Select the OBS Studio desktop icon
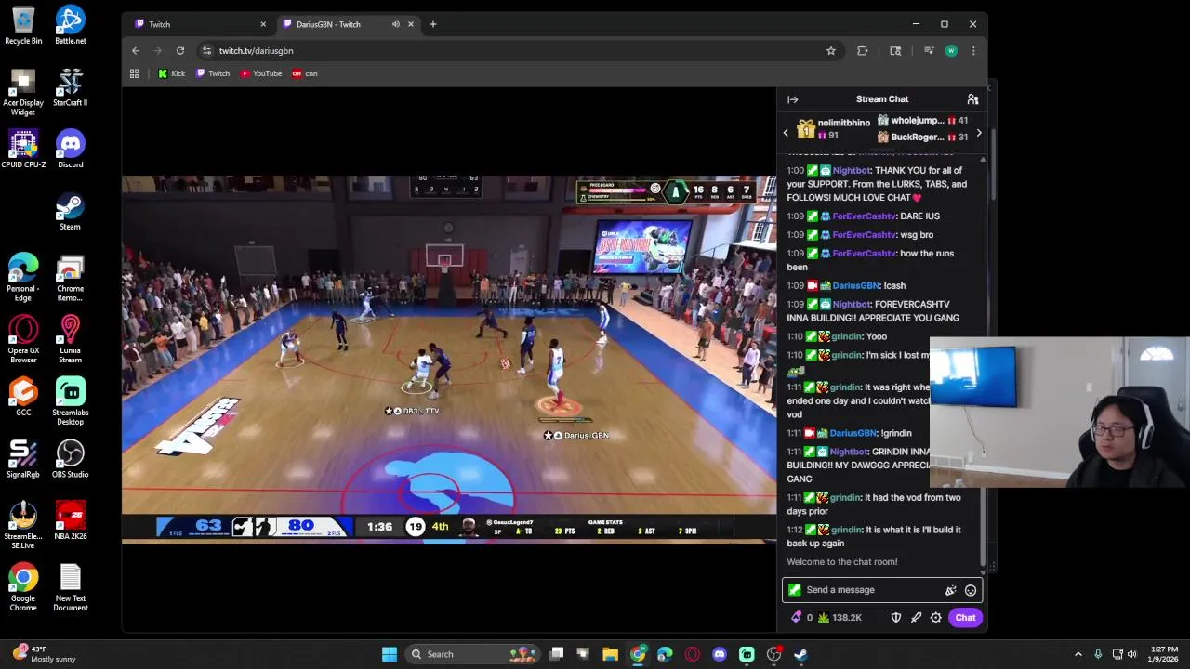The image size is (1190, 669). click(71, 459)
